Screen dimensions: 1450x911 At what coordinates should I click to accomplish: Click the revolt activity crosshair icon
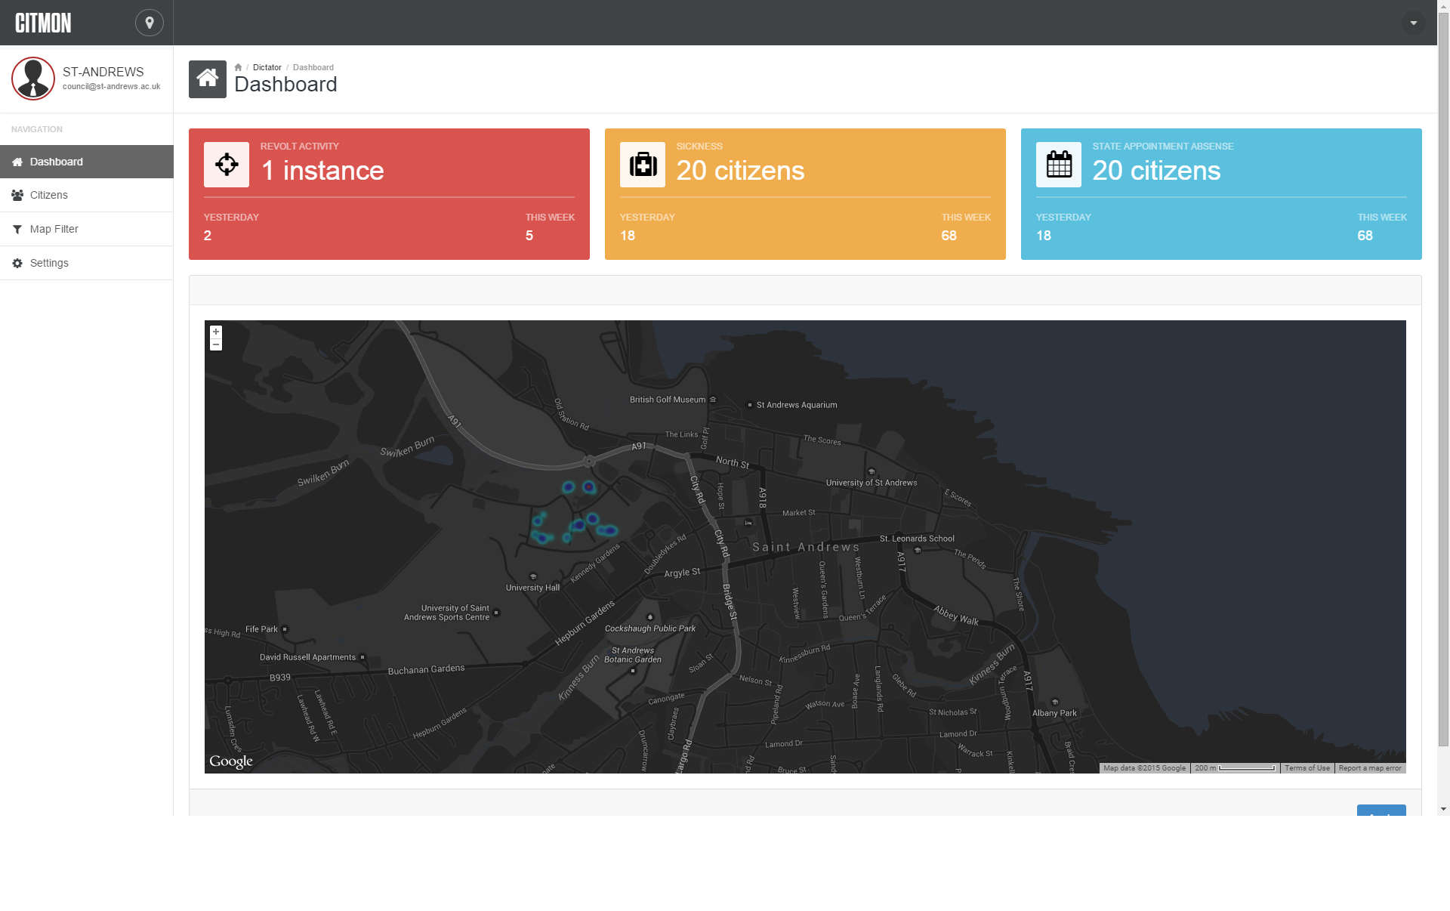click(x=227, y=165)
